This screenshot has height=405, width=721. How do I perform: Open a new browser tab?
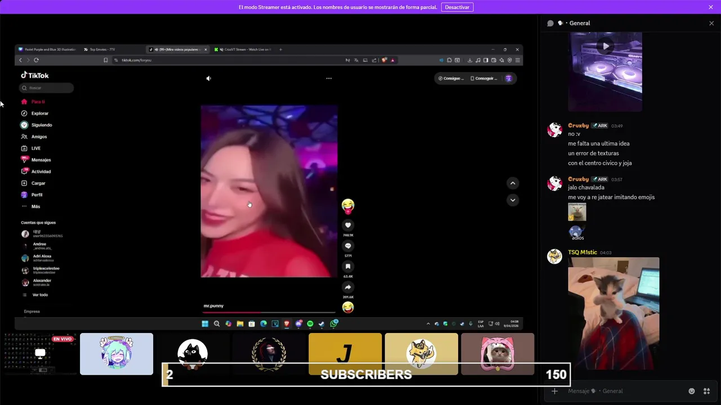pyautogui.click(x=281, y=49)
